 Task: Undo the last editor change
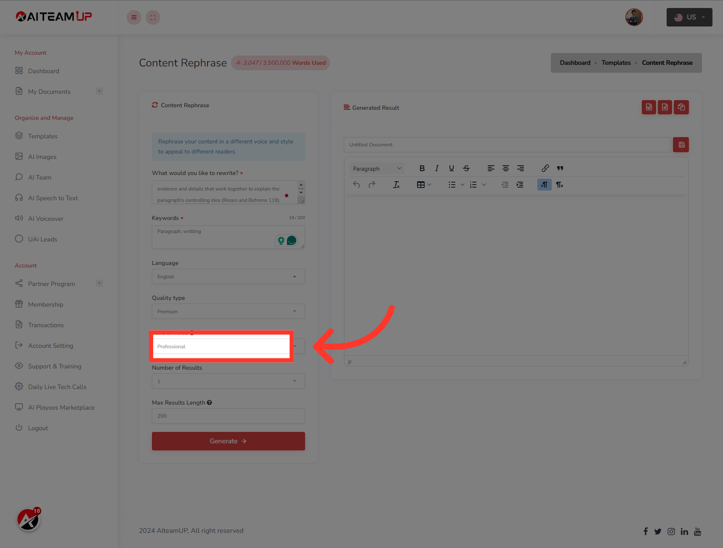[x=357, y=185]
